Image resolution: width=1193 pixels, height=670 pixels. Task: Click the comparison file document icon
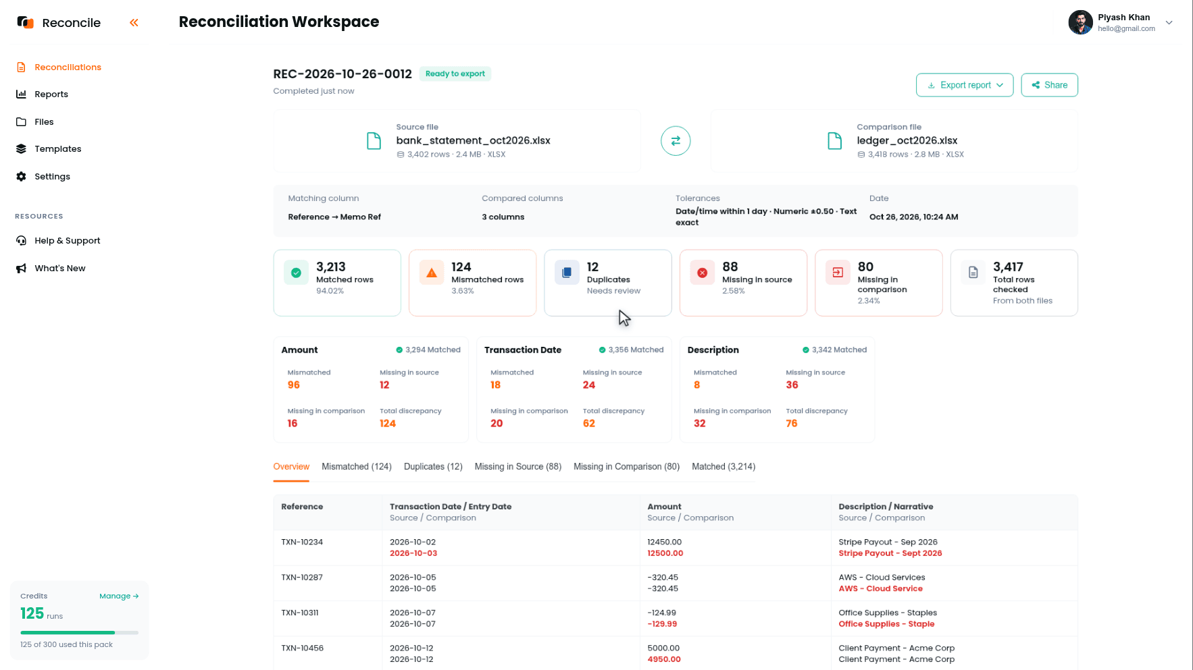pos(835,141)
